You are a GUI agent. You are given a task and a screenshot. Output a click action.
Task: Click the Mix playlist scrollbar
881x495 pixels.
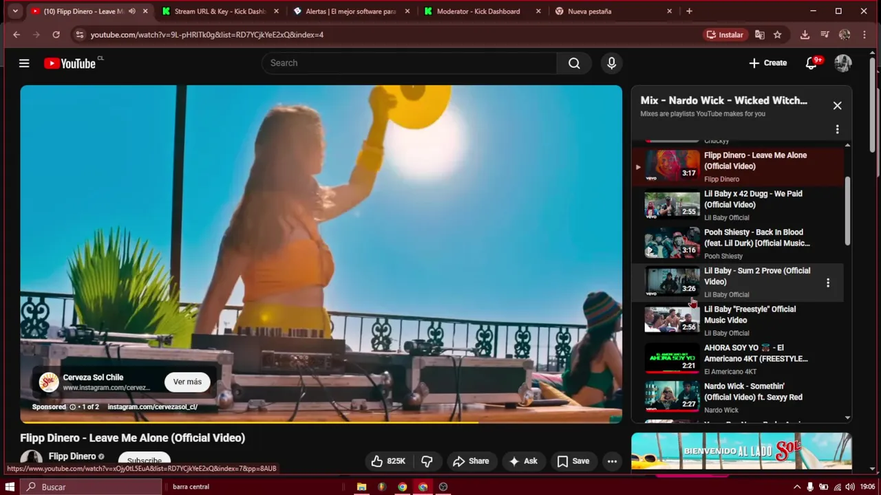point(847,210)
